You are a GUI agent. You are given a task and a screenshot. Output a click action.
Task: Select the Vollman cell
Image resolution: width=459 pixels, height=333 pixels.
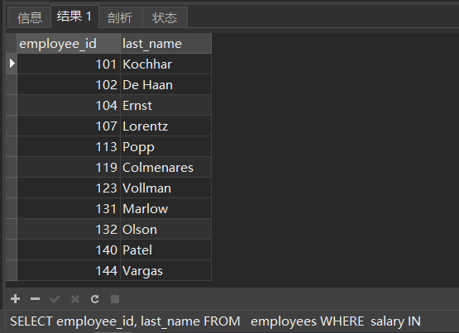pyautogui.click(x=165, y=188)
